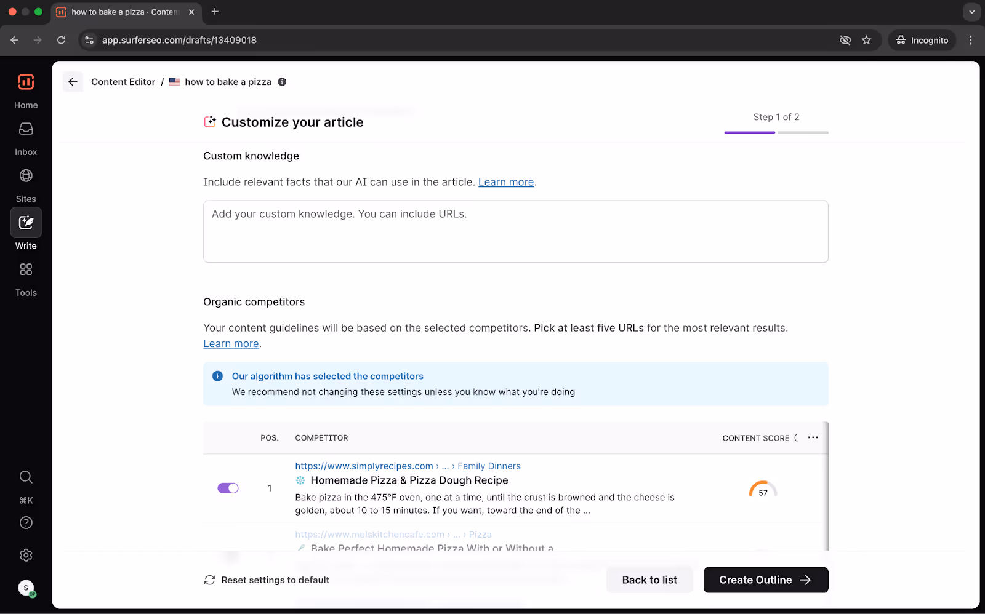Screen dimensions: 985x614
Task: Click the Family Dinners breadcrumb text
Action: [x=489, y=466]
